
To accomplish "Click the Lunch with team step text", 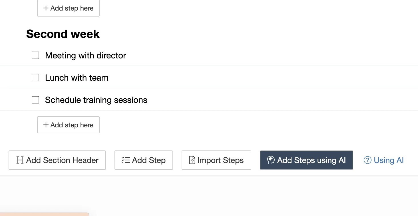I will [x=77, y=78].
